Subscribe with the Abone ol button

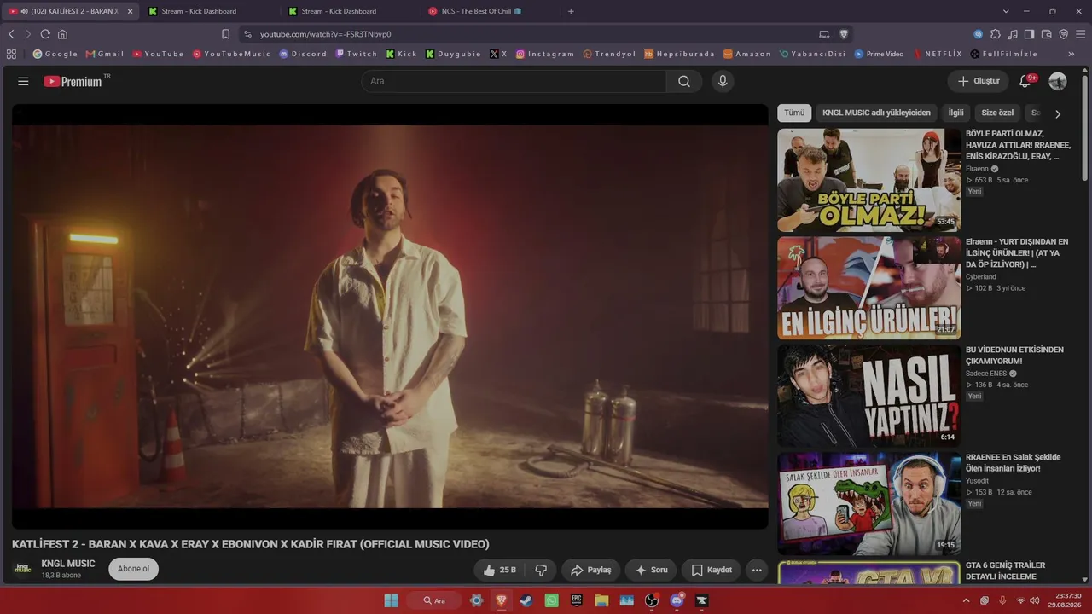(x=133, y=569)
